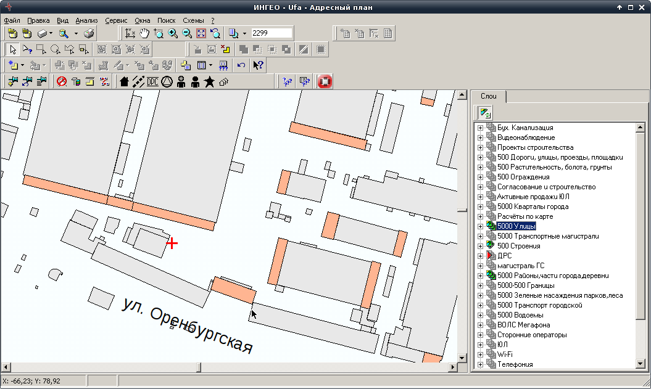Click the black star icon
Viewport: 651px width, 389px height.
pyautogui.click(x=210, y=81)
